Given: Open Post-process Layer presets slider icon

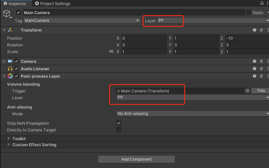Looking at the screenshot, I should click(x=261, y=76).
